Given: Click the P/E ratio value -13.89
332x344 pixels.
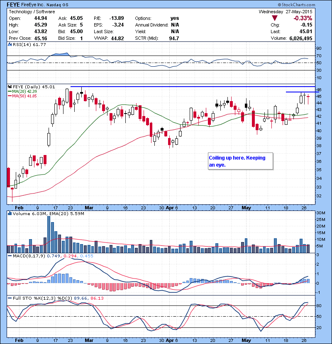Looking at the screenshot, I should pos(117,18).
